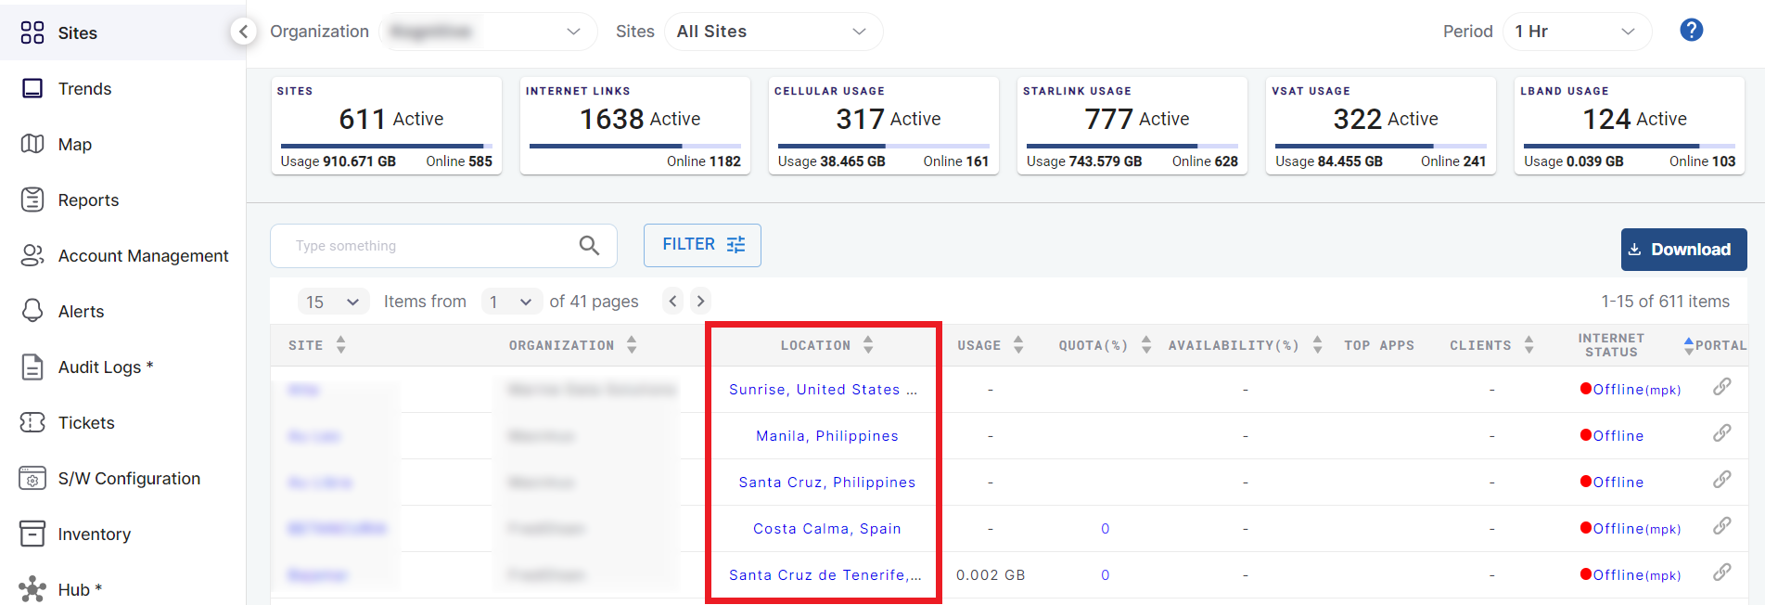Click the blue help question mark icon
The width and height of the screenshot is (1765, 605).
pos(1691,31)
